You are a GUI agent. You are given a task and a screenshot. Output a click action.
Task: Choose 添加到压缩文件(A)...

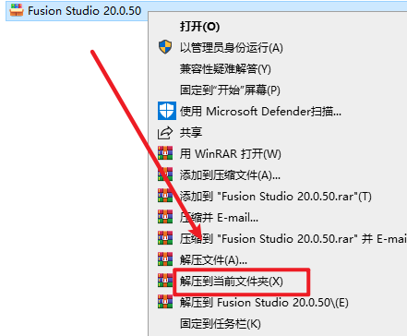[x=230, y=175]
